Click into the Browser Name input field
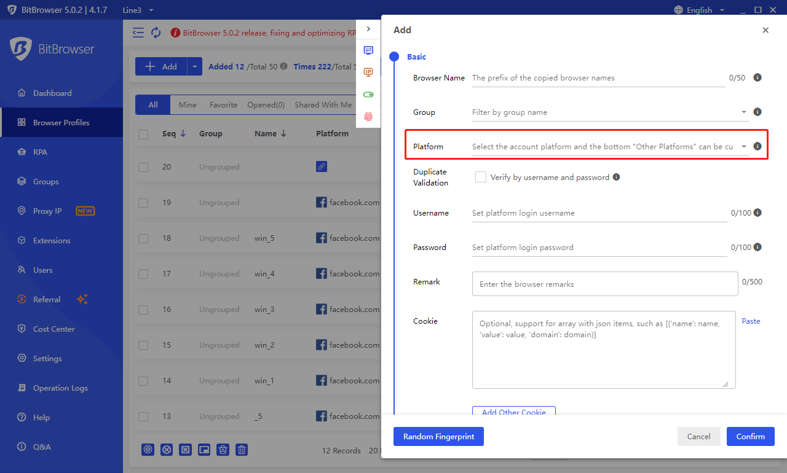 599,78
